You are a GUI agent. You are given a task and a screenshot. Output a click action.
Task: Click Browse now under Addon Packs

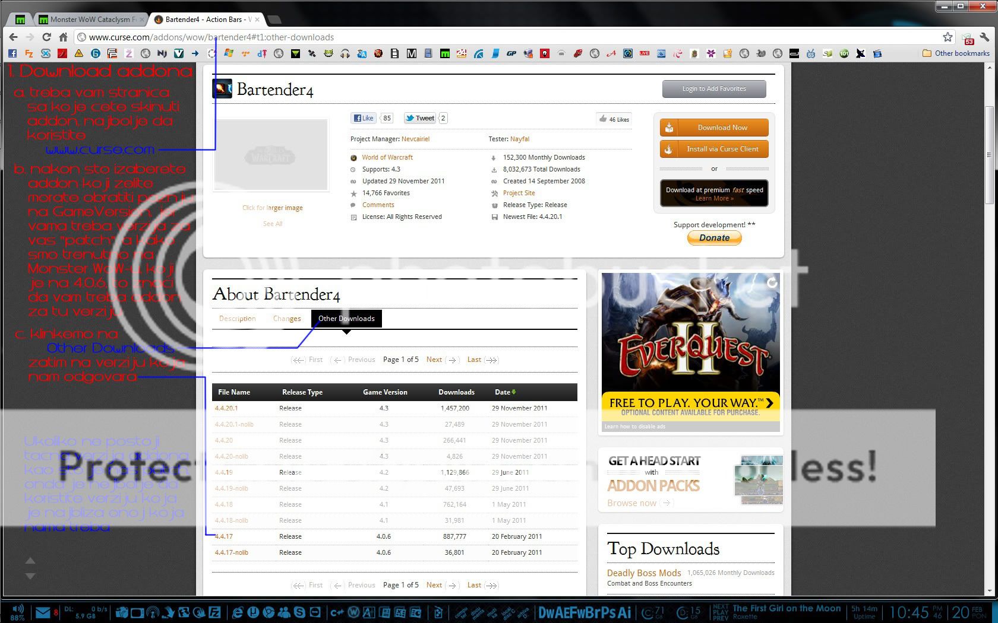pyautogui.click(x=631, y=503)
